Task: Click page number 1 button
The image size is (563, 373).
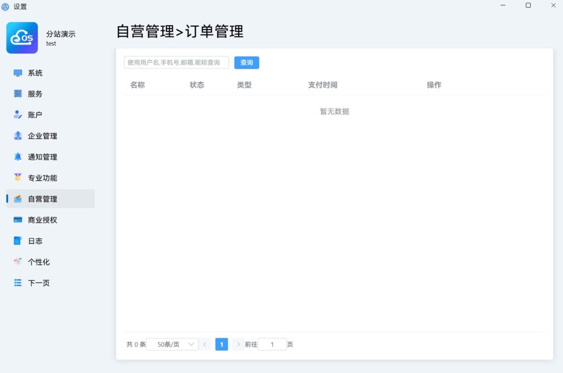Action: point(221,344)
